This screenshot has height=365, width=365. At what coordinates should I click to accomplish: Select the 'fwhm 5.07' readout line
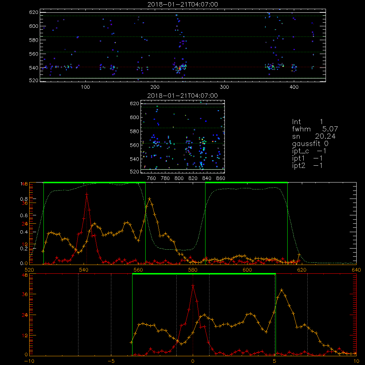315,129
